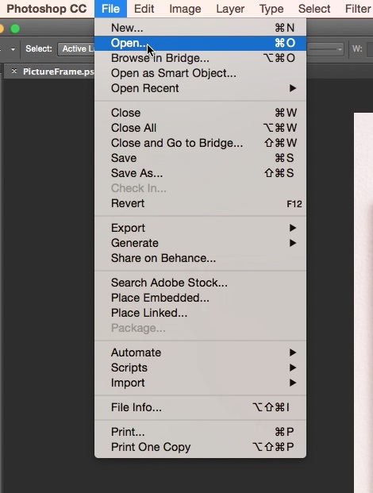Expand the Generate submenu
373x493 pixels.
[200, 243]
